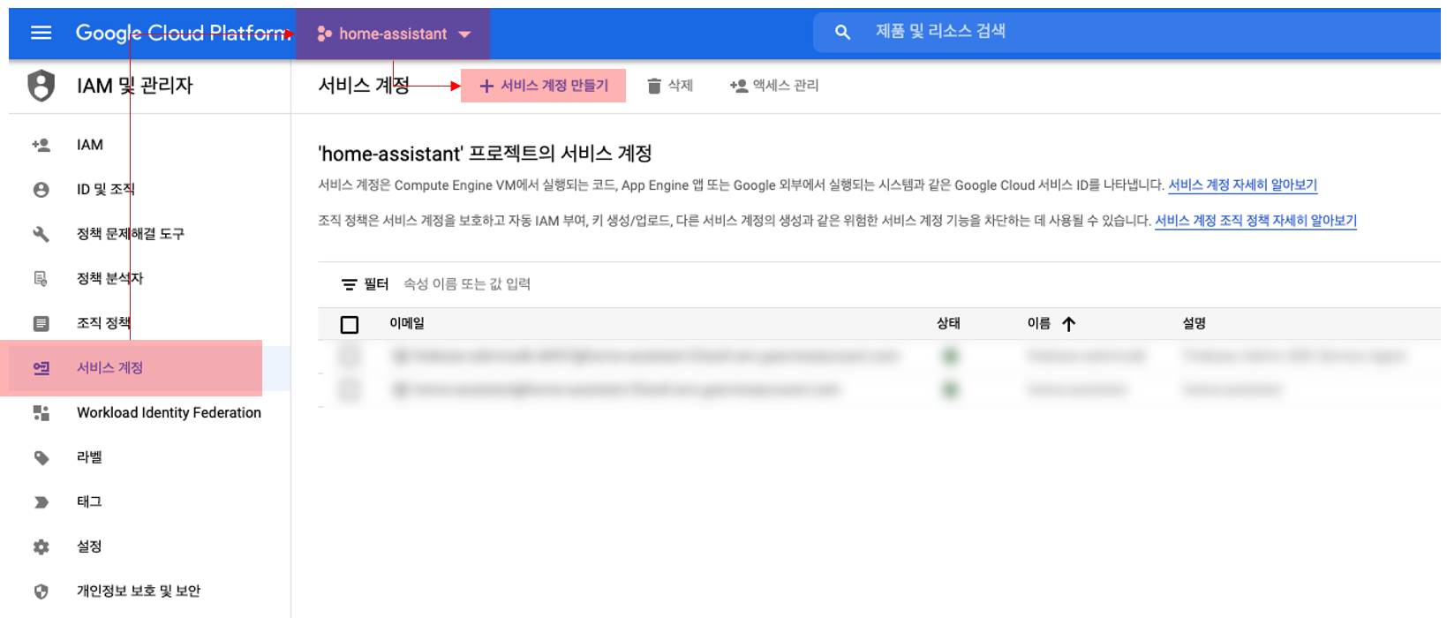Click the 삭제 trash button
Screen dimensions: 1447x618
(x=670, y=86)
